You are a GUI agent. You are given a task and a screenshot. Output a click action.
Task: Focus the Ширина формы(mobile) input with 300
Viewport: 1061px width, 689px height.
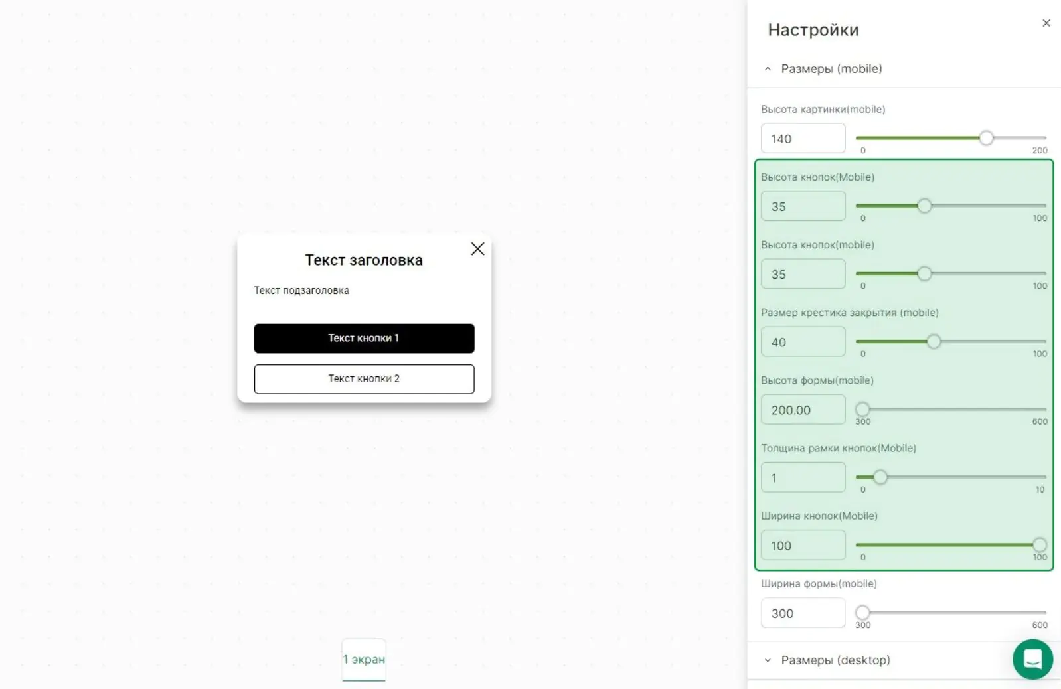[803, 613]
